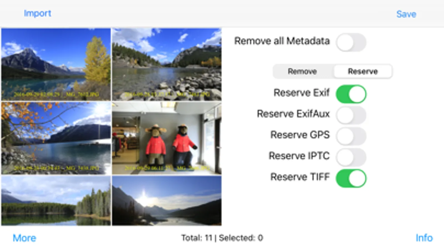Screen dimensions: 444x250
Task: Select the rocky river shoreline photo
Action: pyautogui.click(x=167, y=64)
